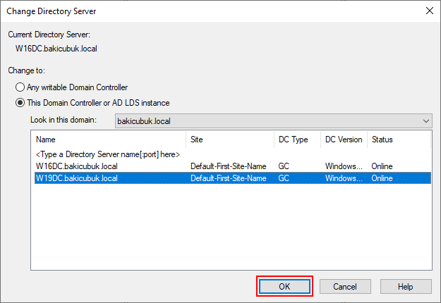Viewport: 441px width, 303px height.
Task: Click Windows... version cell in W16DC row
Action: click(344, 166)
